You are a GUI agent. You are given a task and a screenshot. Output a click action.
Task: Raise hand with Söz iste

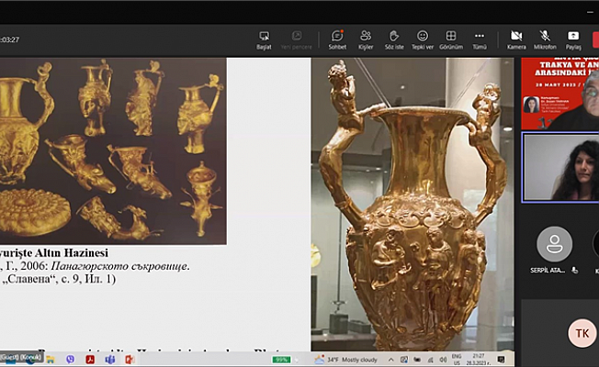click(x=393, y=39)
